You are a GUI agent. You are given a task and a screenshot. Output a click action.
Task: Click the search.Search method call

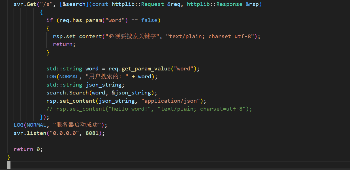coord(67,93)
